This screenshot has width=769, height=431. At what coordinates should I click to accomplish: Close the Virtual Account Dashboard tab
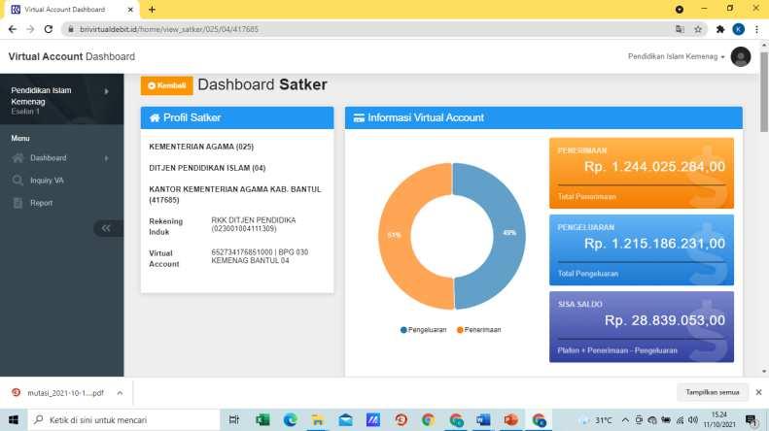tap(130, 10)
